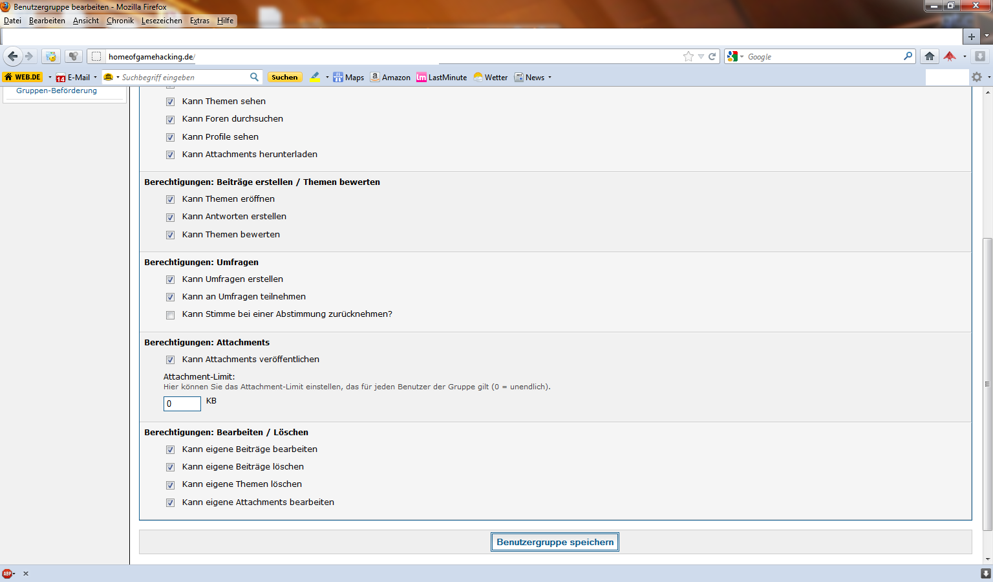The image size is (993, 582).
Task: Click the browser back arrow button
Action: (x=13, y=56)
